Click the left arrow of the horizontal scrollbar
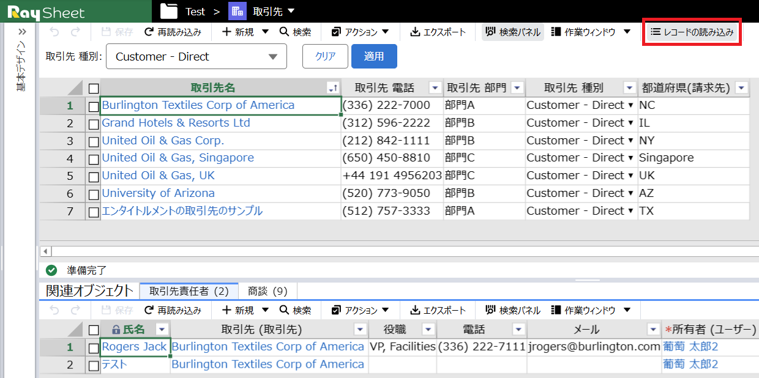 pyautogui.click(x=45, y=251)
